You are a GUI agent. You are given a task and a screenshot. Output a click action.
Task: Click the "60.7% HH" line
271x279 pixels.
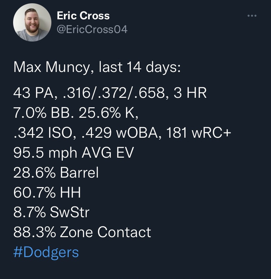[47, 193]
